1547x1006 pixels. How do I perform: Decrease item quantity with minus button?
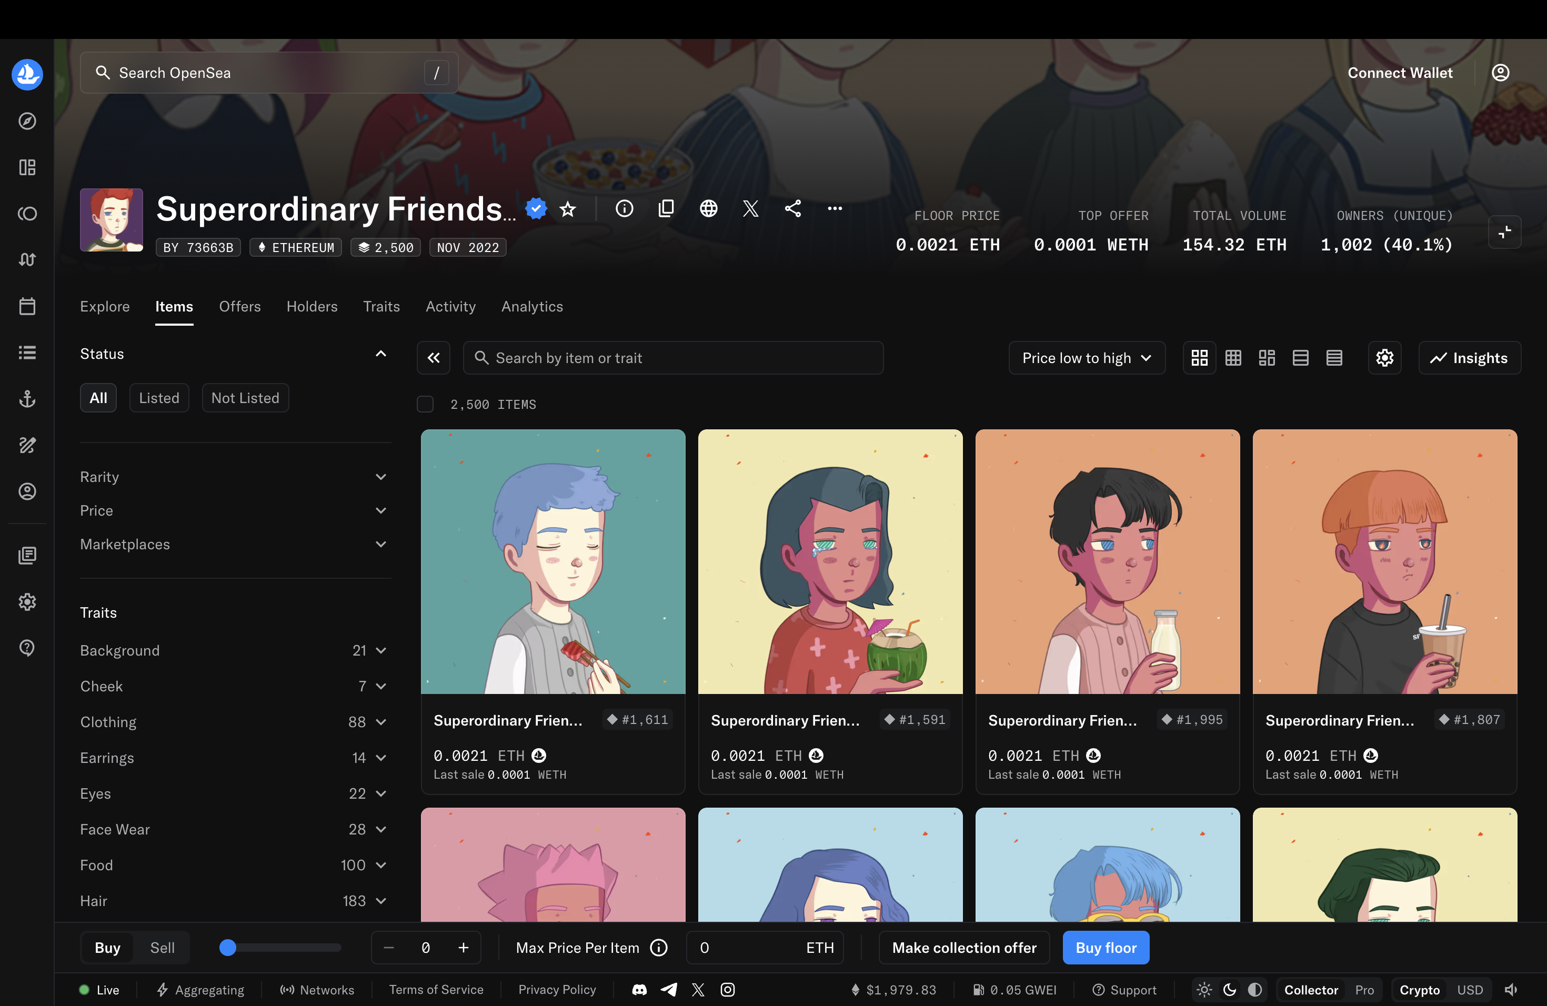click(389, 948)
